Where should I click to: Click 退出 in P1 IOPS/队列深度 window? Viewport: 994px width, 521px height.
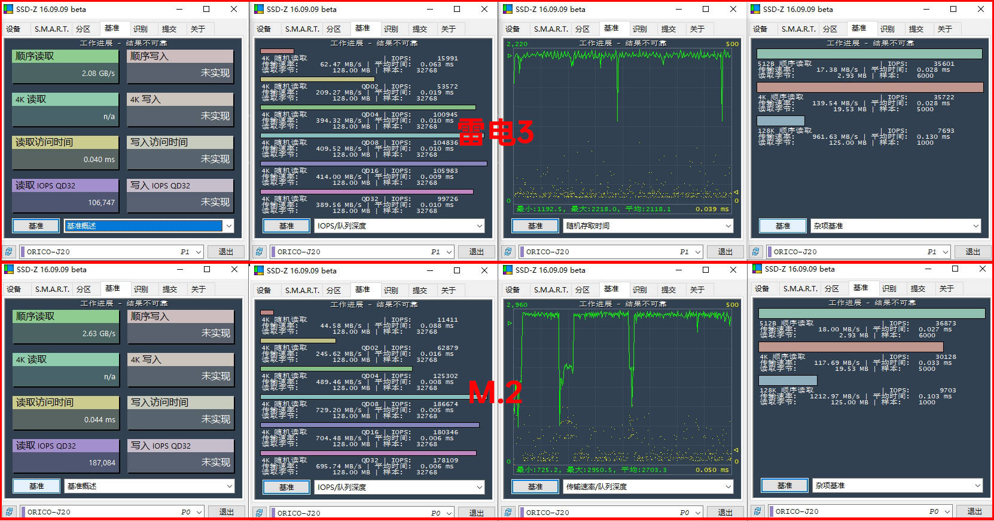pos(477,252)
